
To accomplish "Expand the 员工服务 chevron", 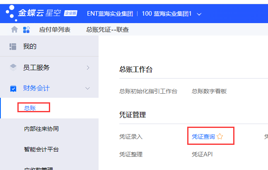I will click(x=87, y=67).
